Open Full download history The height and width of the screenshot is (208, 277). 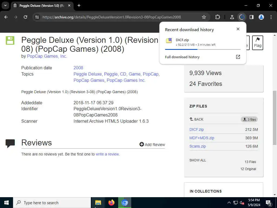182,57
